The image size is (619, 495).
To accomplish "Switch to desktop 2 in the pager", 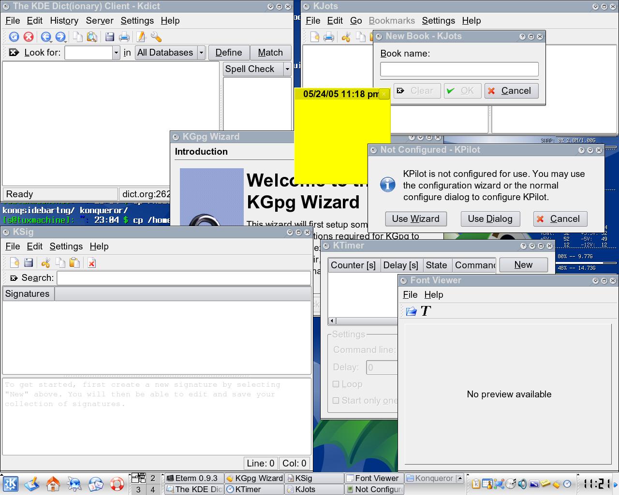I will (153, 478).
